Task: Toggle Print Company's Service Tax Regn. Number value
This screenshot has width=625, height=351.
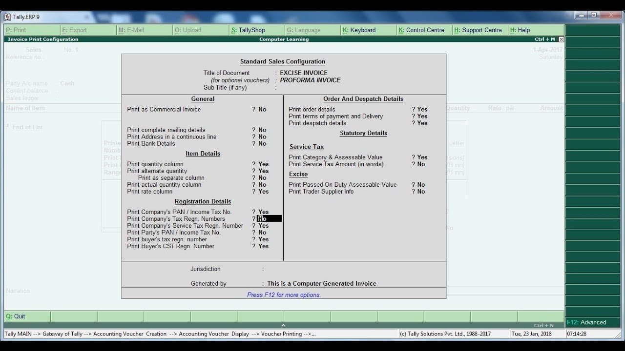Action: (x=263, y=226)
